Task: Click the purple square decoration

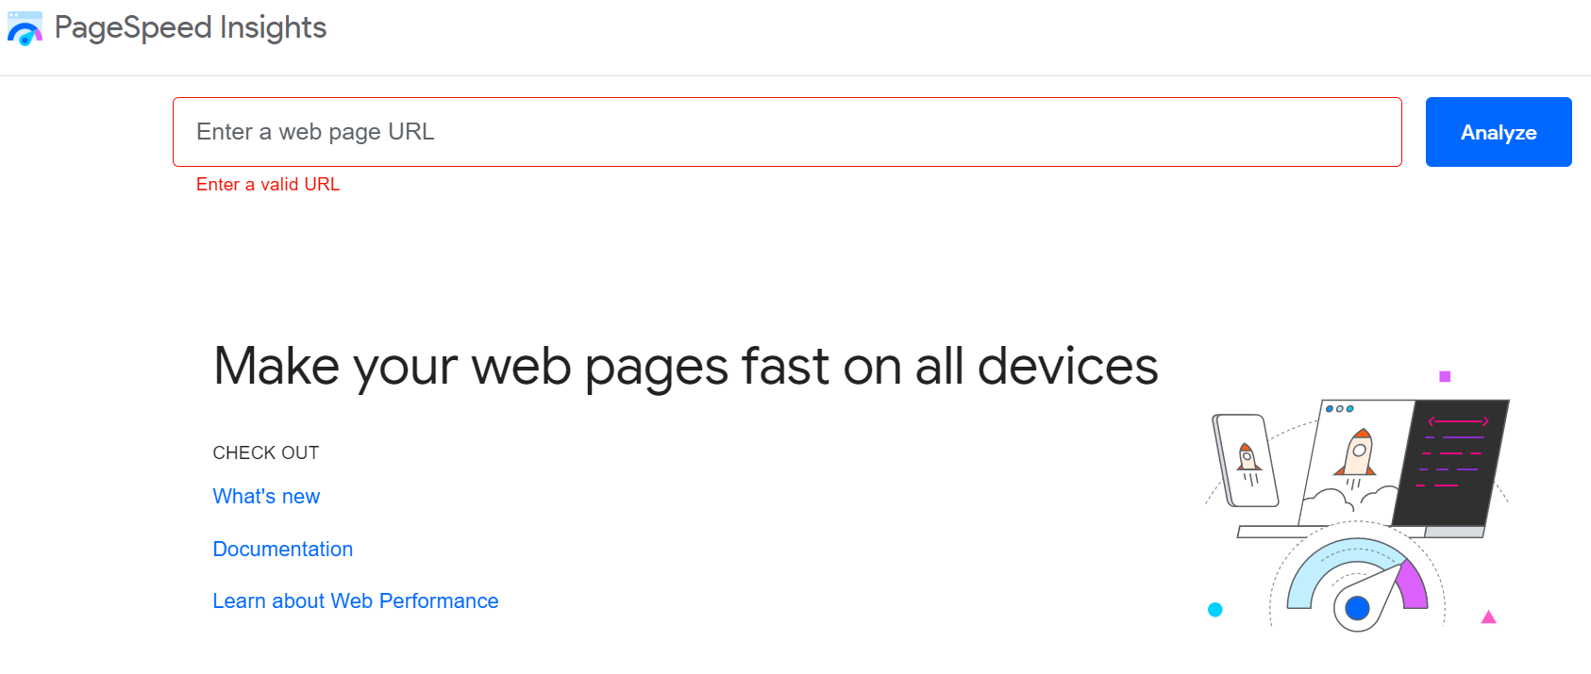Action: pos(1445,376)
